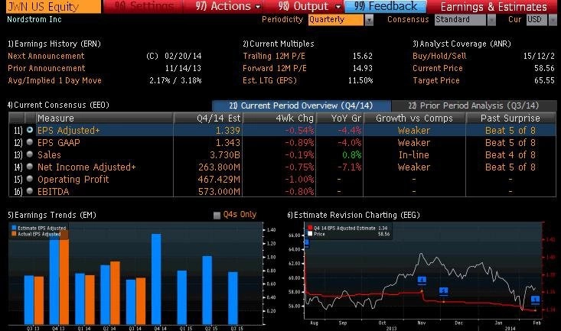Click the blue event marker near Feb
This screenshot has height=331, width=561.
[x=535, y=300]
